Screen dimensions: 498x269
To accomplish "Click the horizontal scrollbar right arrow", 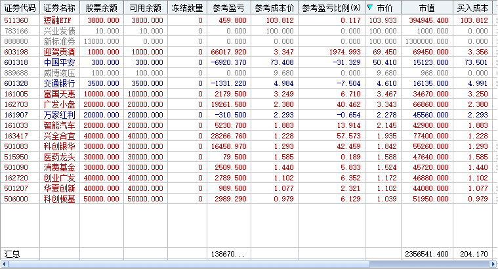I will click(x=493, y=264).
